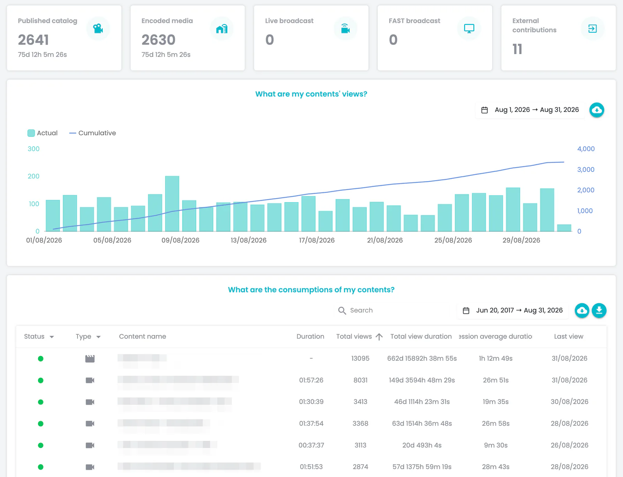Viewport: 623px width, 477px height.
Task: Click blurred content name in 3368 views row
Action: coord(164,423)
